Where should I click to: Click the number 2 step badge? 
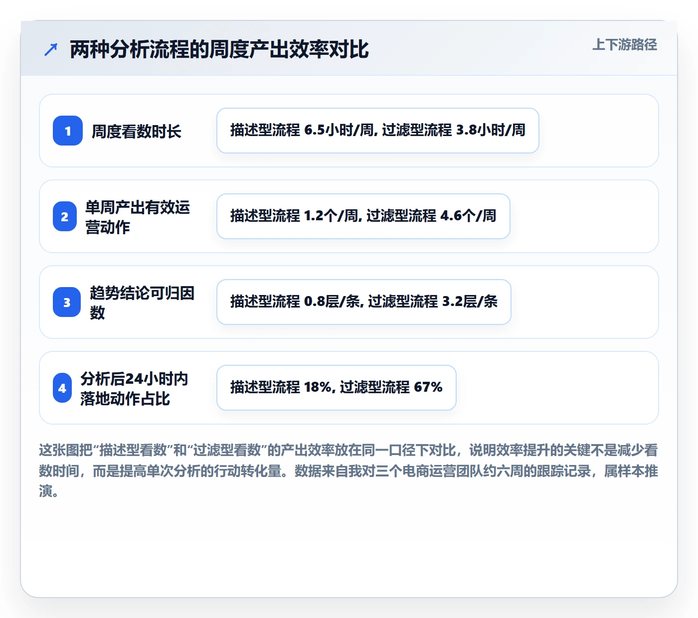65,216
